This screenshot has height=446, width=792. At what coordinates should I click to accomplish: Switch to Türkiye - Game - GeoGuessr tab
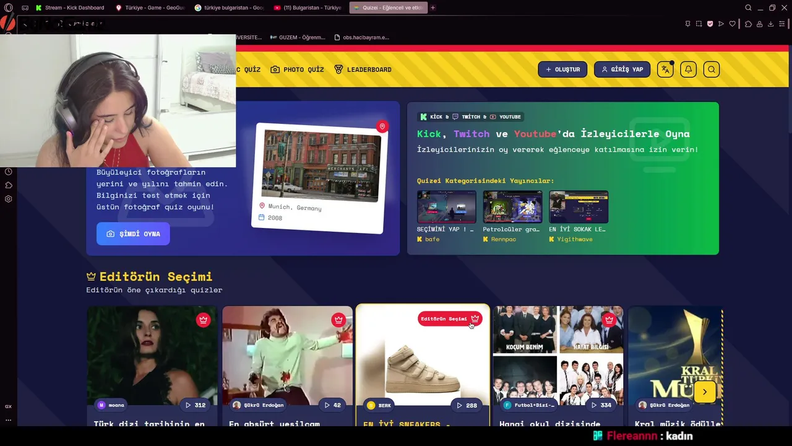[x=150, y=7]
